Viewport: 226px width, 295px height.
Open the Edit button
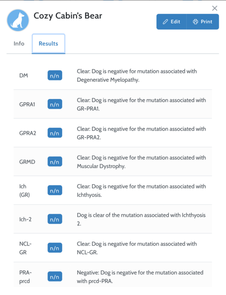(x=171, y=21)
